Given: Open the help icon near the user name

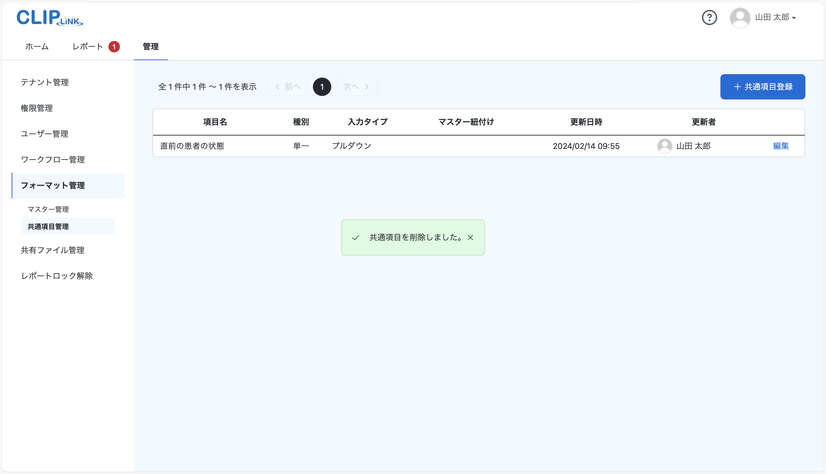Looking at the screenshot, I should 710,17.
